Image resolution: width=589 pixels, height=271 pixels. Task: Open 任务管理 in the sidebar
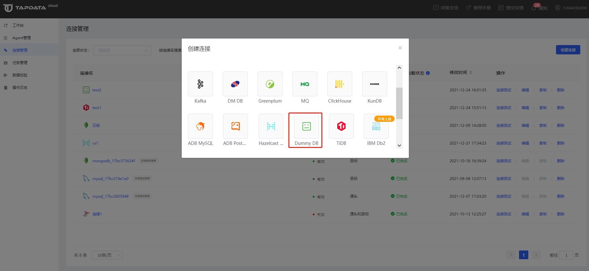click(x=29, y=62)
